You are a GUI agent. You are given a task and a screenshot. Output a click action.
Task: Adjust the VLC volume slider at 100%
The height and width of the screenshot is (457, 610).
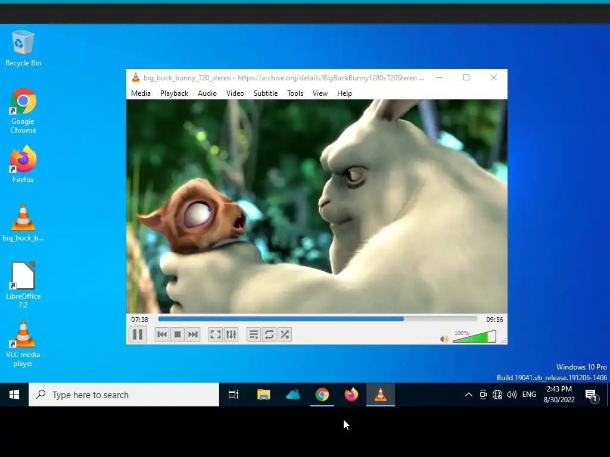tap(475, 337)
